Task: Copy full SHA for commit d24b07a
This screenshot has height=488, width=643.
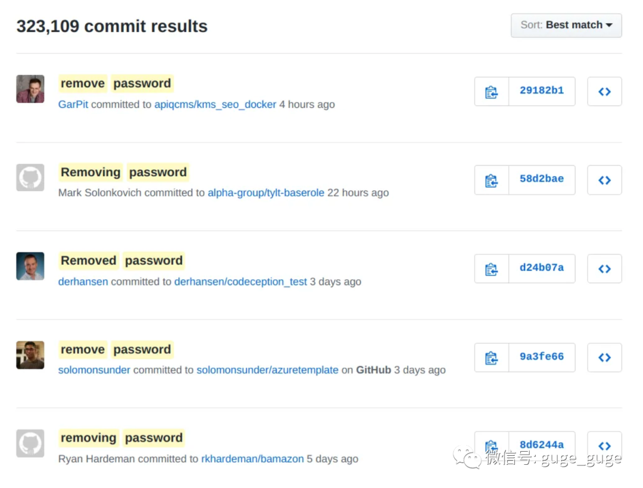Action: click(491, 269)
